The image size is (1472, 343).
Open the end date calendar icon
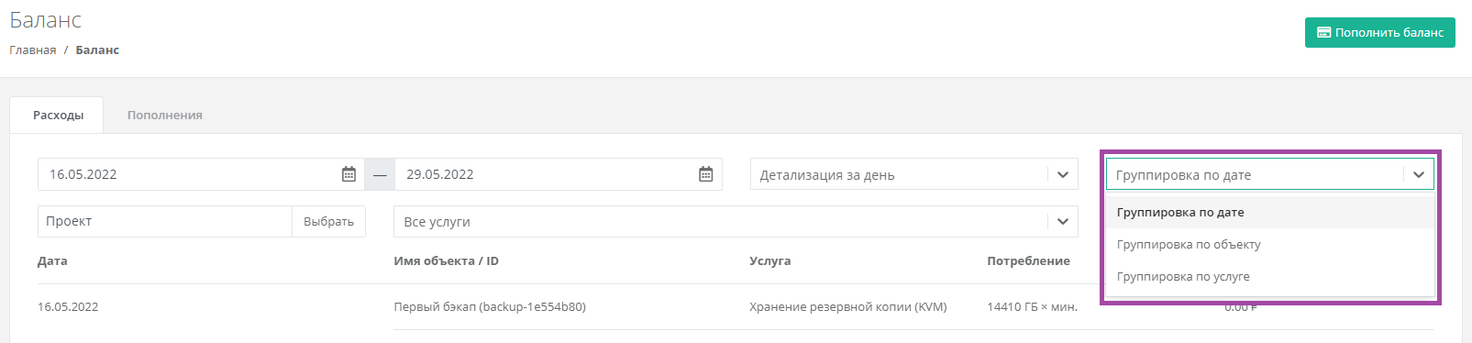tap(705, 174)
